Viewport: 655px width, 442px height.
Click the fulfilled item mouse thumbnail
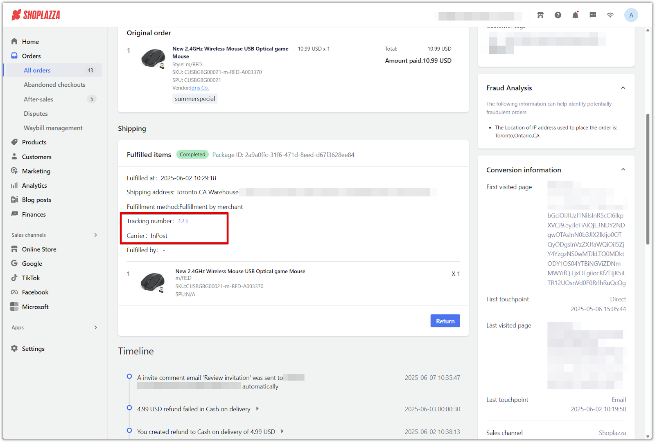pyautogui.click(x=152, y=283)
